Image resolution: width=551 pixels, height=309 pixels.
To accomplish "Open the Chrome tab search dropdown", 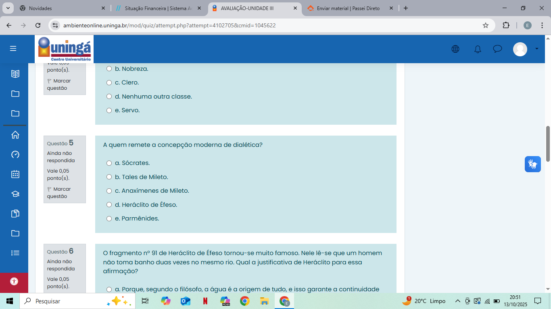I will (8, 8).
